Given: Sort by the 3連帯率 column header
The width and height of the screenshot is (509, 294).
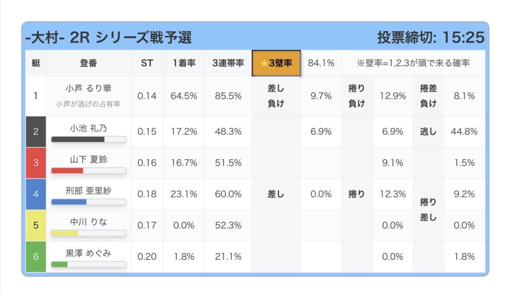Looking at the screenshot, I should pos(228,63).
